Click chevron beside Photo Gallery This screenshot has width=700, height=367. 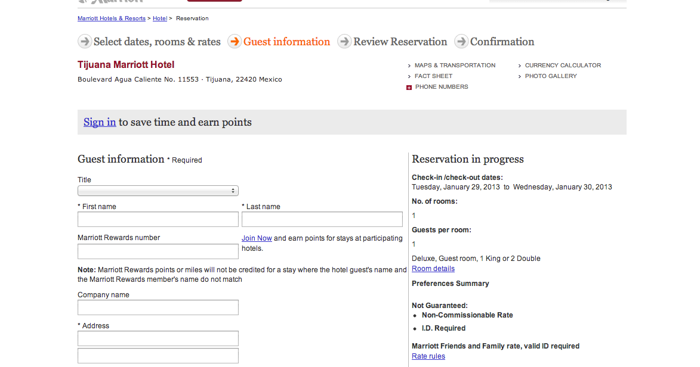[x=520, y=76]
